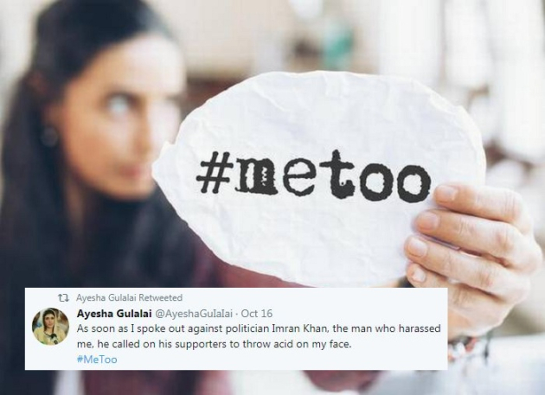Image resolution: width=545 pixels, height=395 pixels.
Task: Select the @AyeshaGulalai handle
Action: [193, 314]
